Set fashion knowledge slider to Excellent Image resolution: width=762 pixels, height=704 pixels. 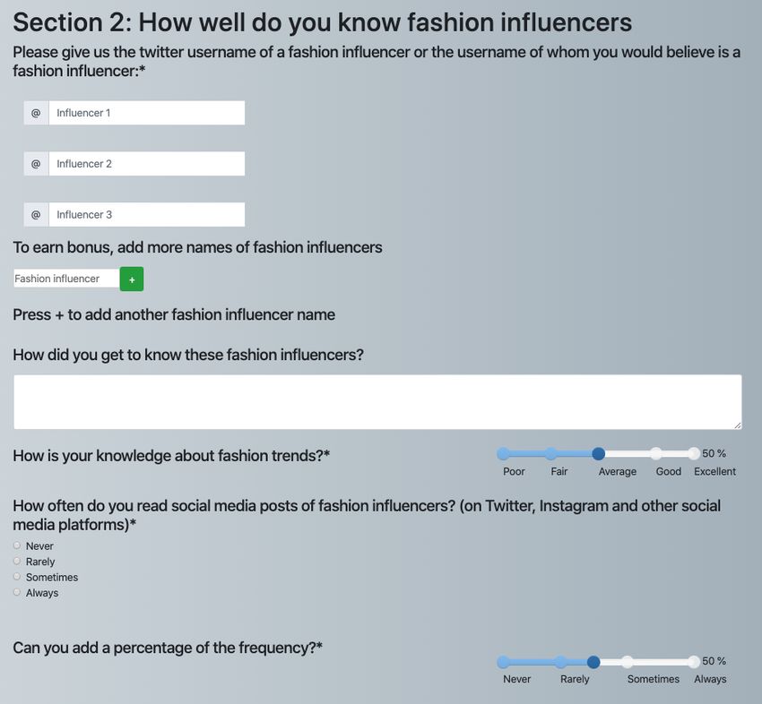[x=694, y=453]
